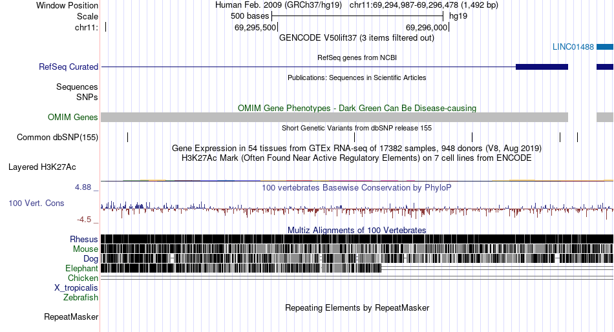This screenshot has height=332, width=614.
Task: Click the H3K27Ac Mark ENCODE title
Action: pyautogui.click(x=357, y=158)
